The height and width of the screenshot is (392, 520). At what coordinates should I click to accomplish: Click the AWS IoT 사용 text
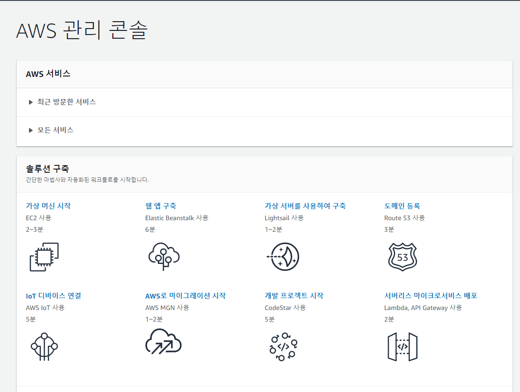coord(45,308)
